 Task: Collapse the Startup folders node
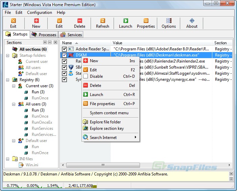7,55
